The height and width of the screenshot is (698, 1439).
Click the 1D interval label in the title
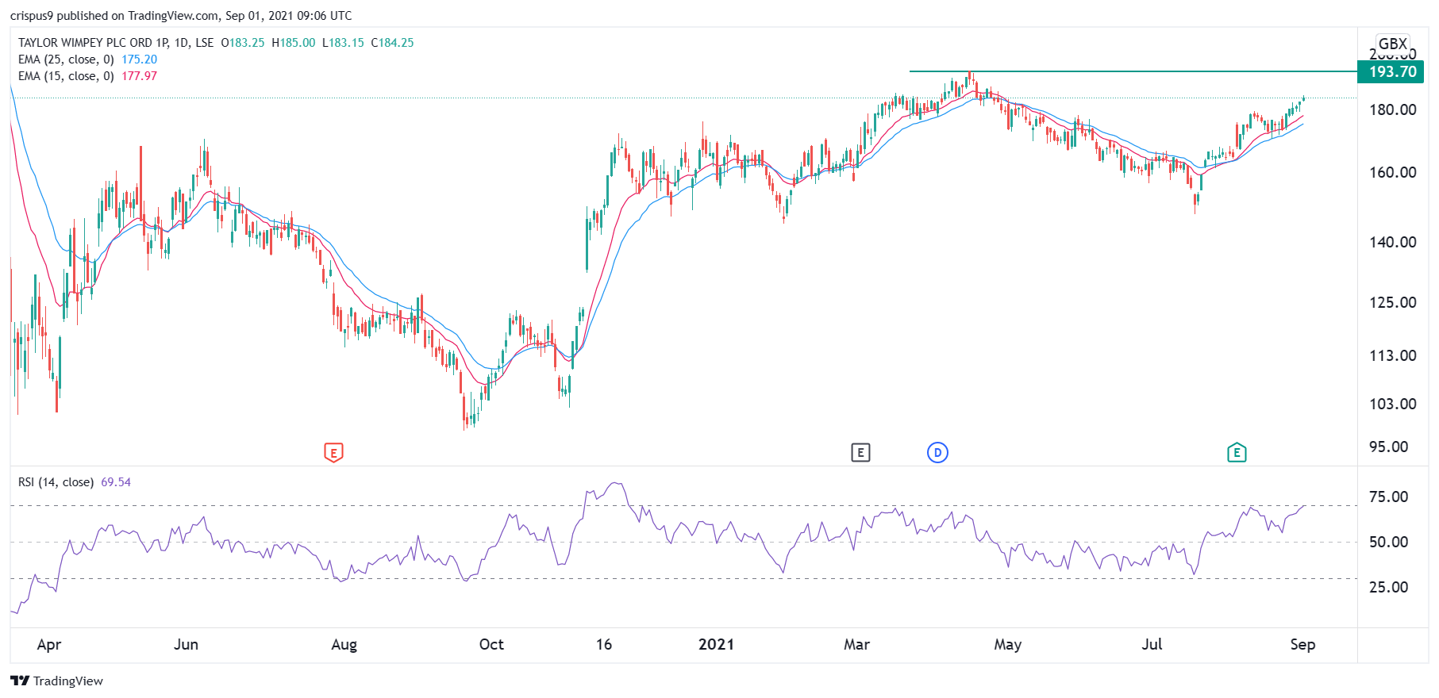click(x=182, y=43)
